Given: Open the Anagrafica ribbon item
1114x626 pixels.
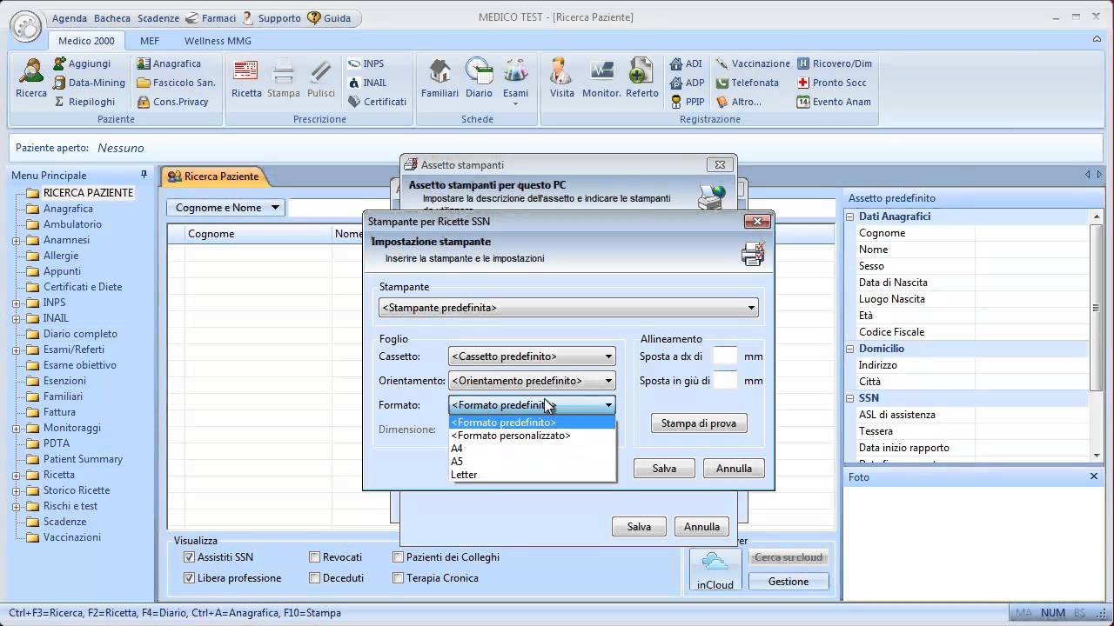Looking at the screenshot, I should tap(168, 63).
